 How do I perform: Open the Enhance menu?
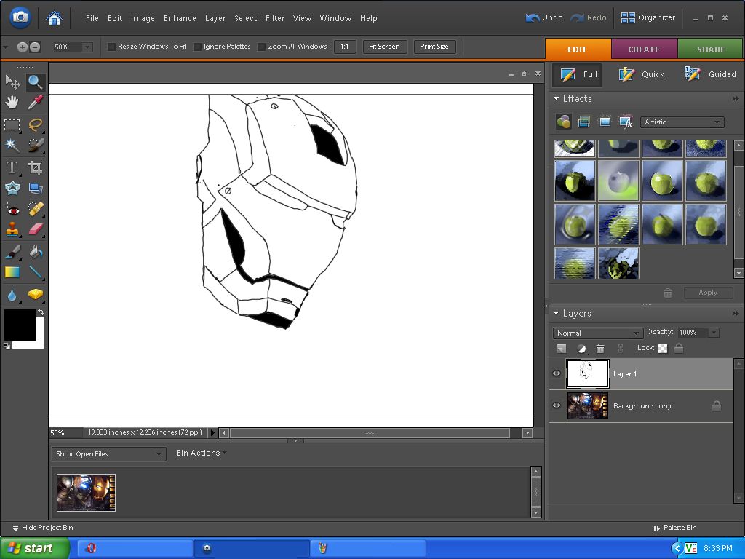pyautogui.click(x=180, y=18)
